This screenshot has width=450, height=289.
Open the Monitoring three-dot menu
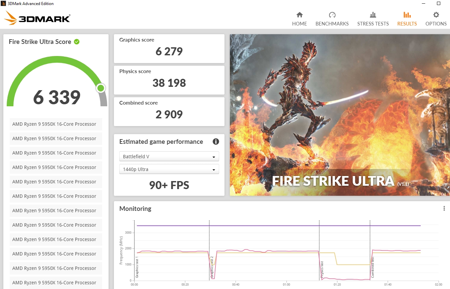pyautogui.click(x=444, y=209)
